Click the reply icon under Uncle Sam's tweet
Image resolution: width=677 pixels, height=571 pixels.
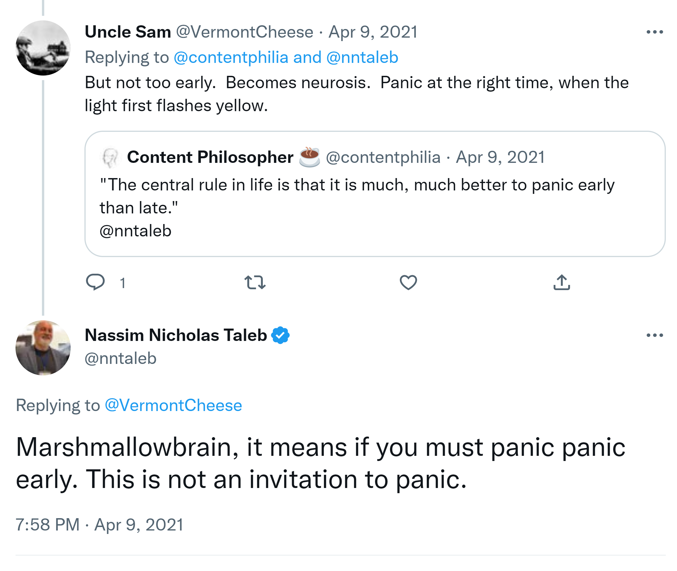coord(95,282)
